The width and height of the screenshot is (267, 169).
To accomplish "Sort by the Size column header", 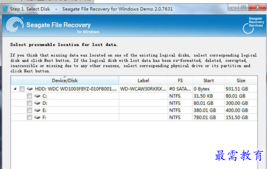I will pos(241,80).
